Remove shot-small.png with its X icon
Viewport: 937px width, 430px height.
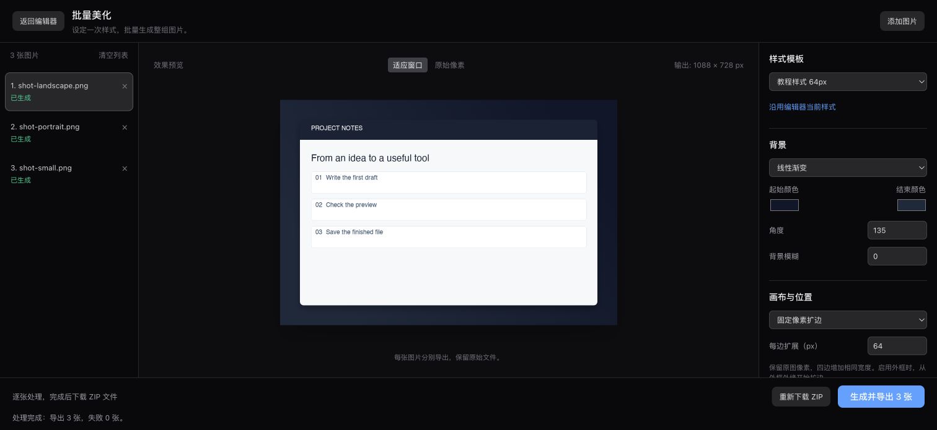tap(125, 168)
